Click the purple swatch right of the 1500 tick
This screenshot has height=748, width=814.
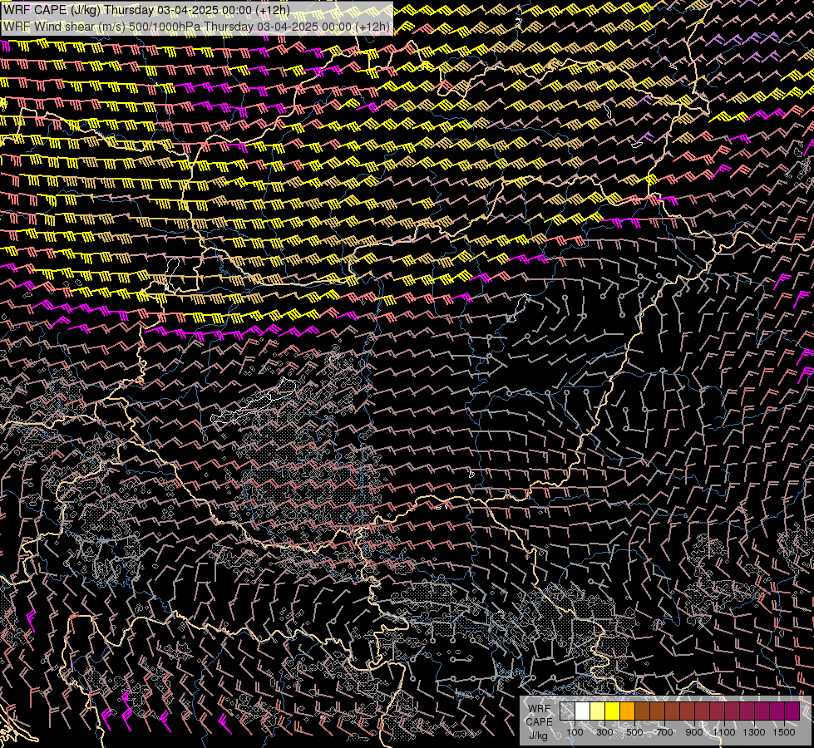pyautogui.click(x=792, y=711)
